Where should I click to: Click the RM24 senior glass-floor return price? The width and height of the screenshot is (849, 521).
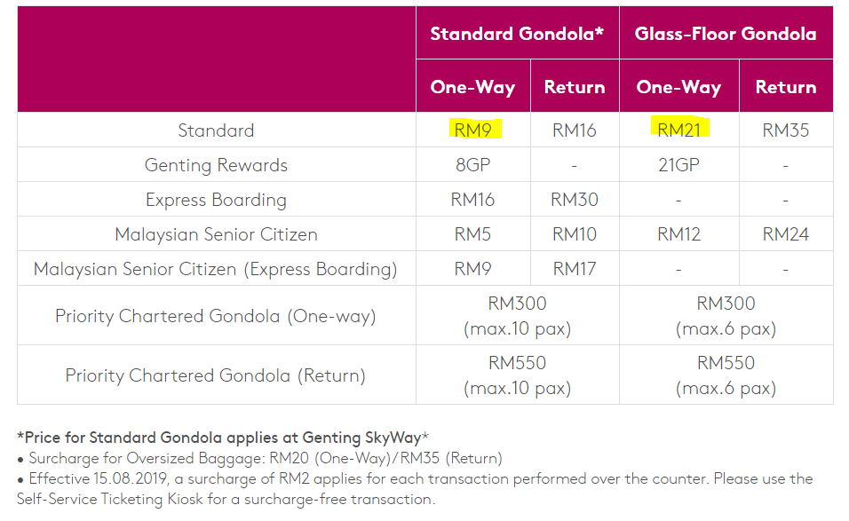click(x=786, y=234)
